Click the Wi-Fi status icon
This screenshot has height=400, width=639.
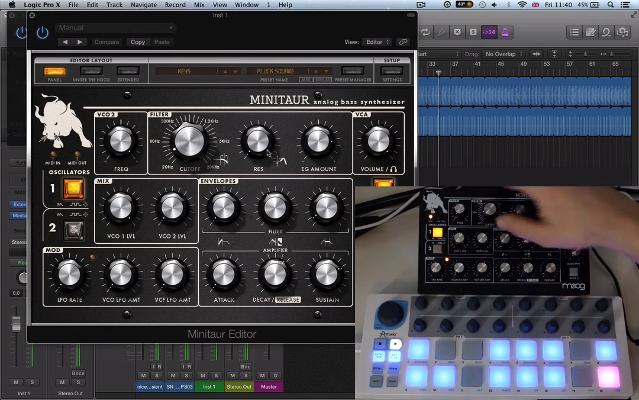coord(522,5)
